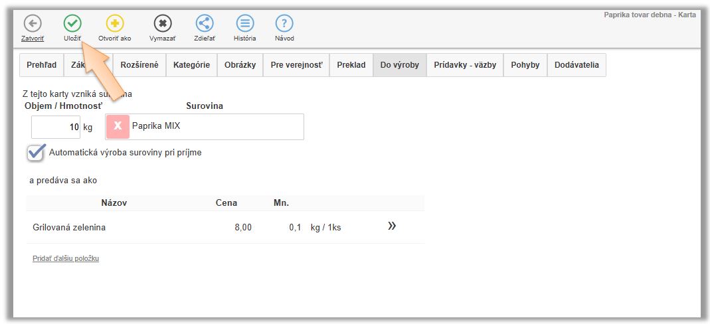This screenshot has height=324, width=710.
Task: Open the Zdieľať share icon
Action: tap(205, 23)
